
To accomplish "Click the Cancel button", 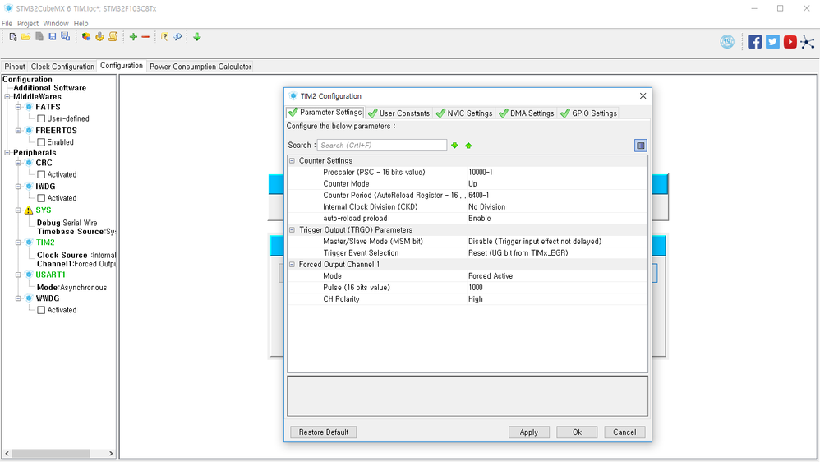I will pos(624,432).
